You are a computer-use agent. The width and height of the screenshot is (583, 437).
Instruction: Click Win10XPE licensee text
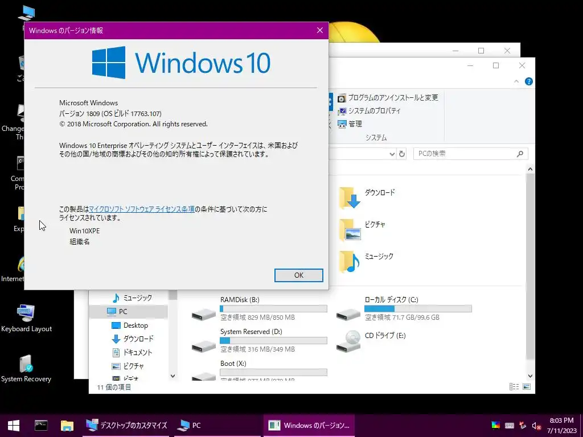(84, 231)
